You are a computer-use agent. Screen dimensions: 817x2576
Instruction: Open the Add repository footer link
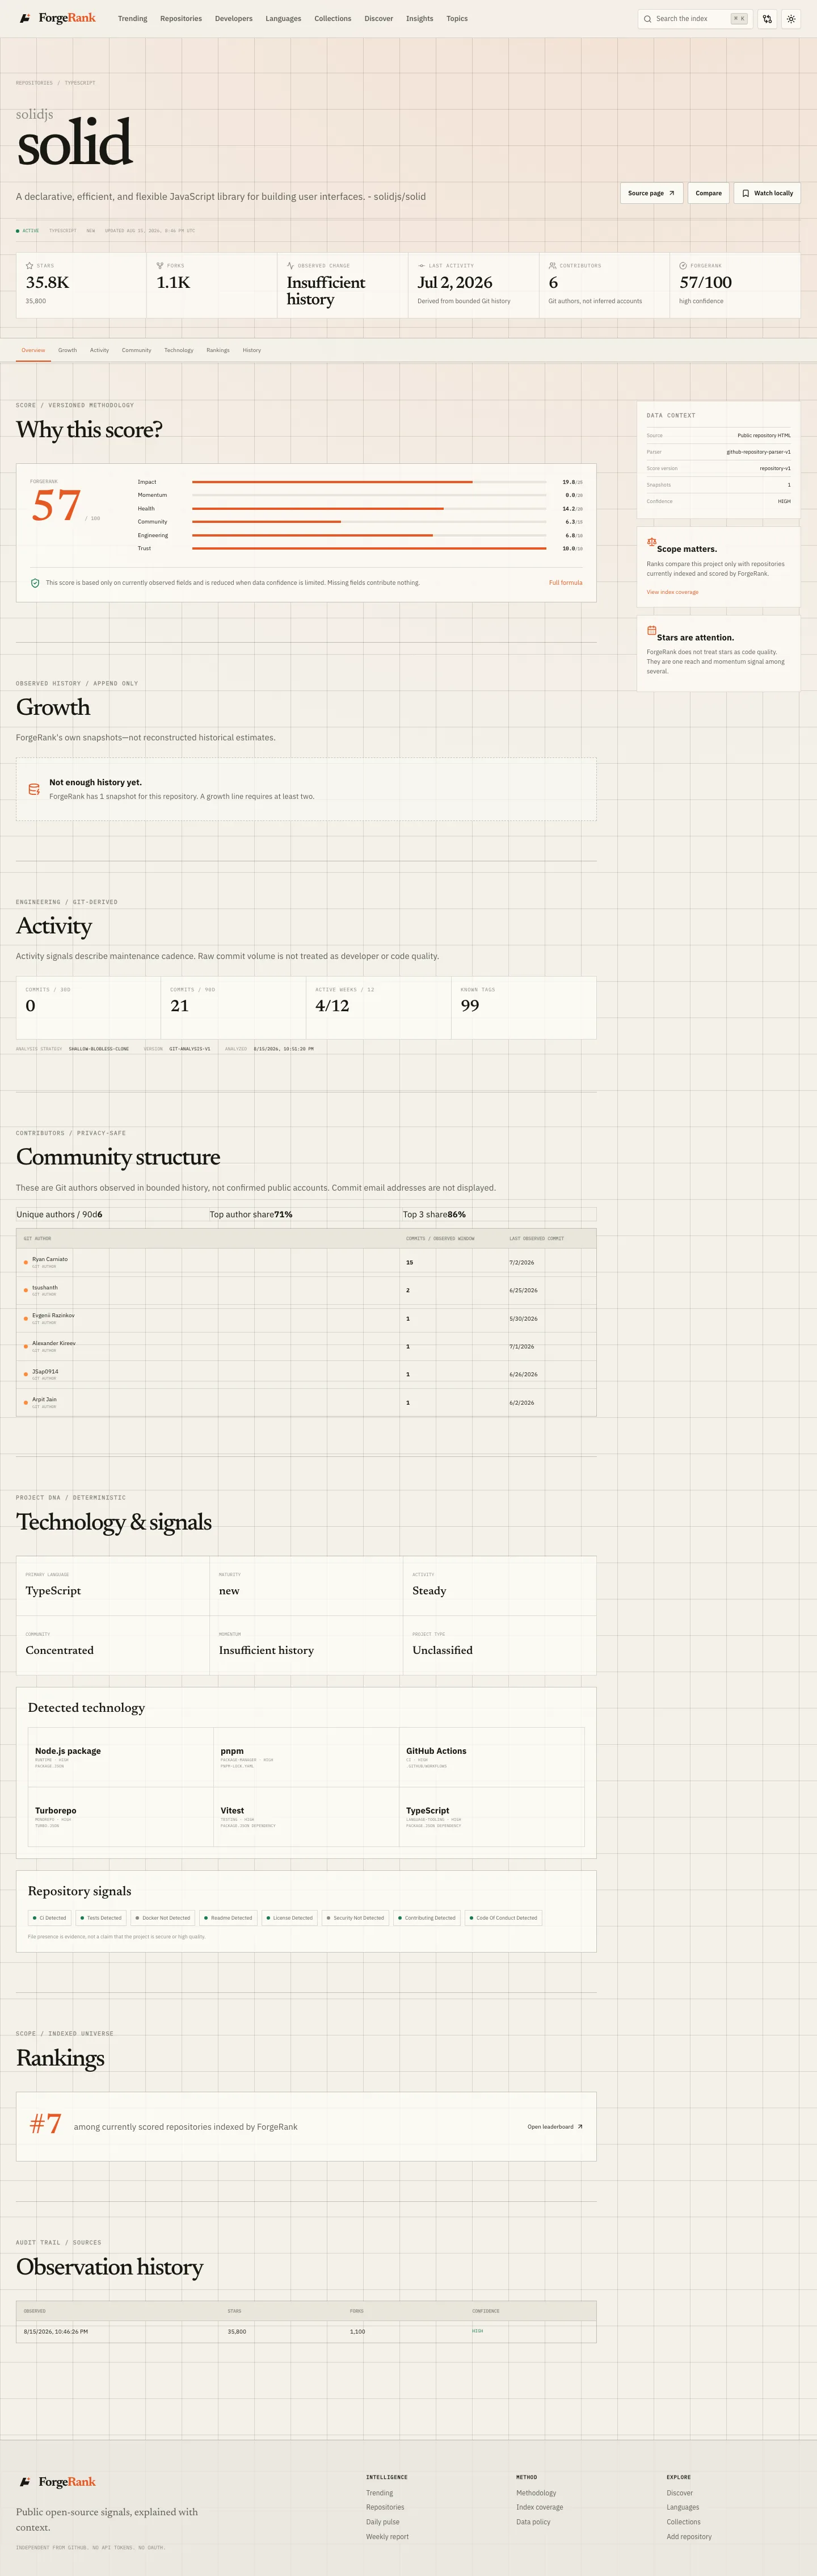689,2537
